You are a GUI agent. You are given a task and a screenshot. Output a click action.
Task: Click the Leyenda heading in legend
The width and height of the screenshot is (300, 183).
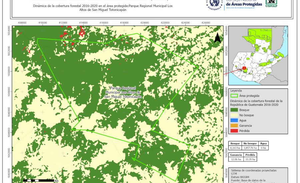236,90
